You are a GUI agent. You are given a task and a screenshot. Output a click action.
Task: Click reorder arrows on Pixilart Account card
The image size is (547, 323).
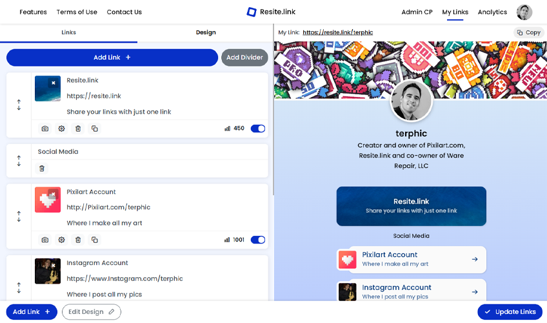pos(19,216)
